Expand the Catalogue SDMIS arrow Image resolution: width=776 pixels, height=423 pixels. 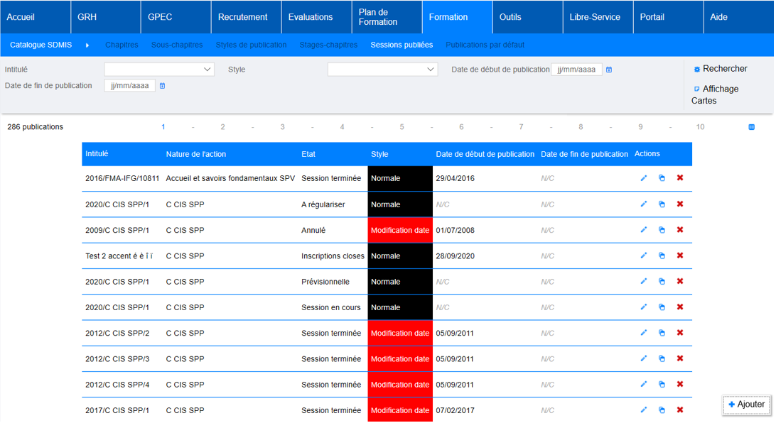point(87,45)
